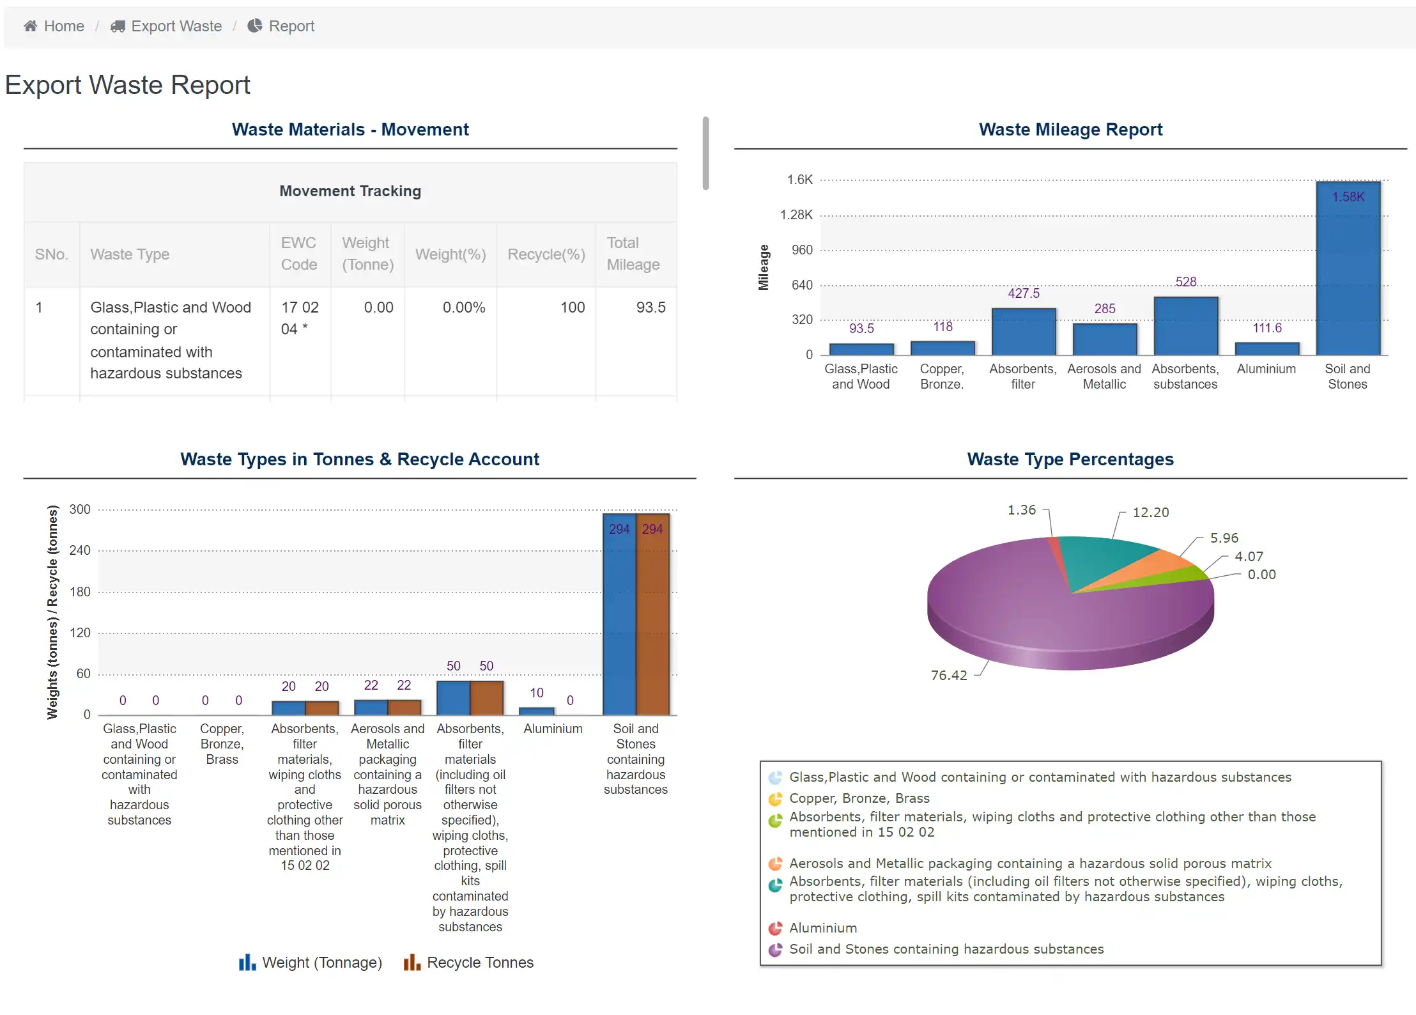Click the Aerosols and Metallic packaging legend icon
The height and width of the screenshot is (1015, 1416).
pyautogui.click(x=775, y=864)
